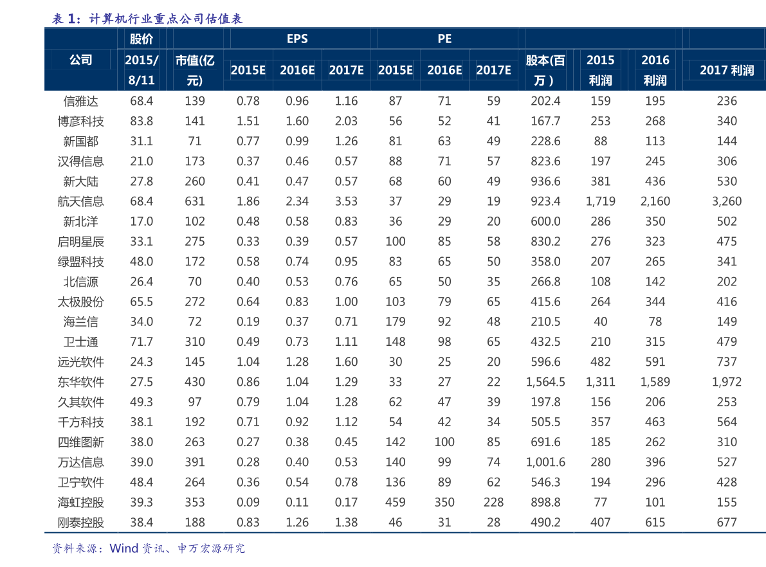
Task: Select company name 新大陆
Action: (80, 181)
